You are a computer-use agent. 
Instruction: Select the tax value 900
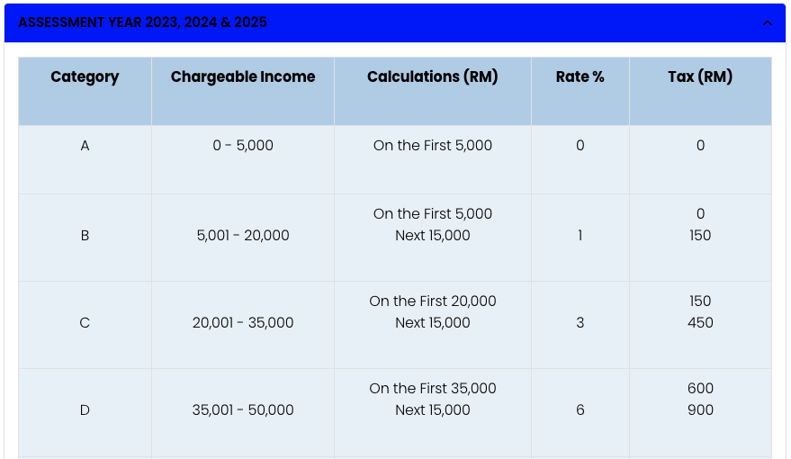click(700, 410)
